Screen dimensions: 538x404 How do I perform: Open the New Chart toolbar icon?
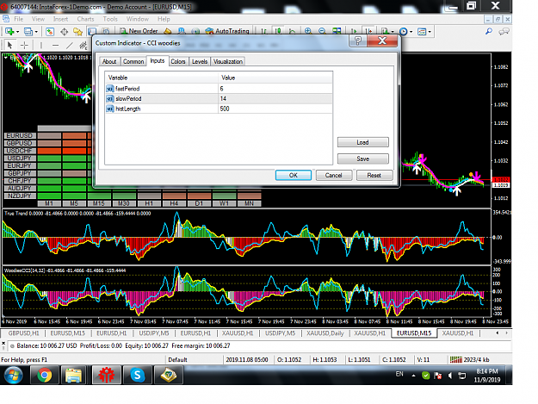point(9,32)
